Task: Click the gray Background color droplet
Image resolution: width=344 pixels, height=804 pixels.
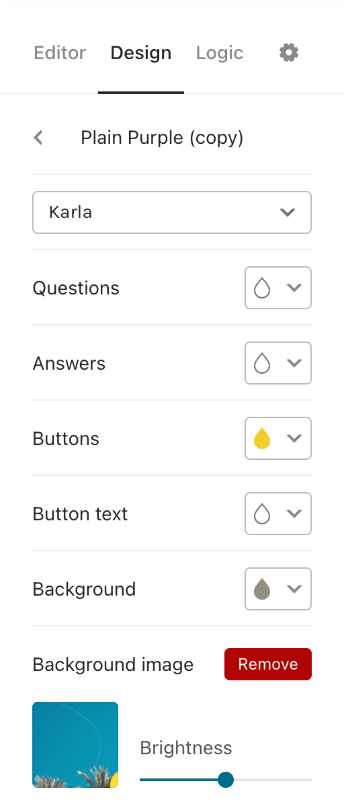Action: point(262,589)
